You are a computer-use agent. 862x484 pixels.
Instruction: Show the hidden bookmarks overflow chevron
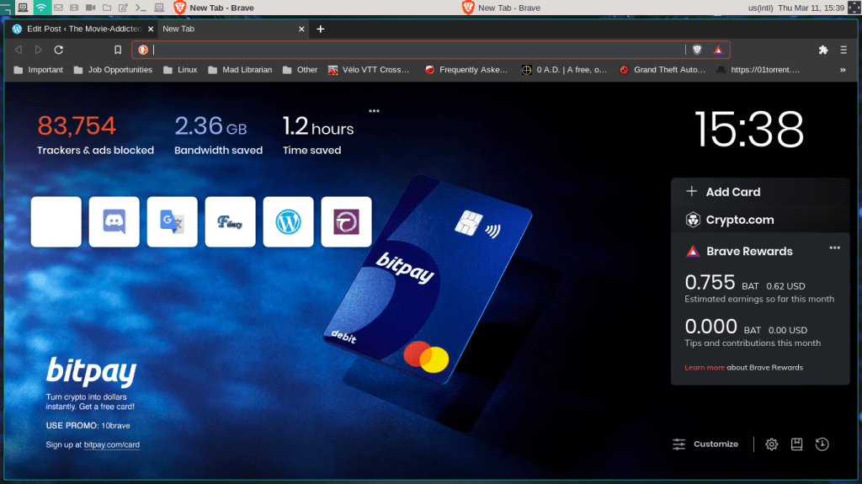(x=843, y=70)
